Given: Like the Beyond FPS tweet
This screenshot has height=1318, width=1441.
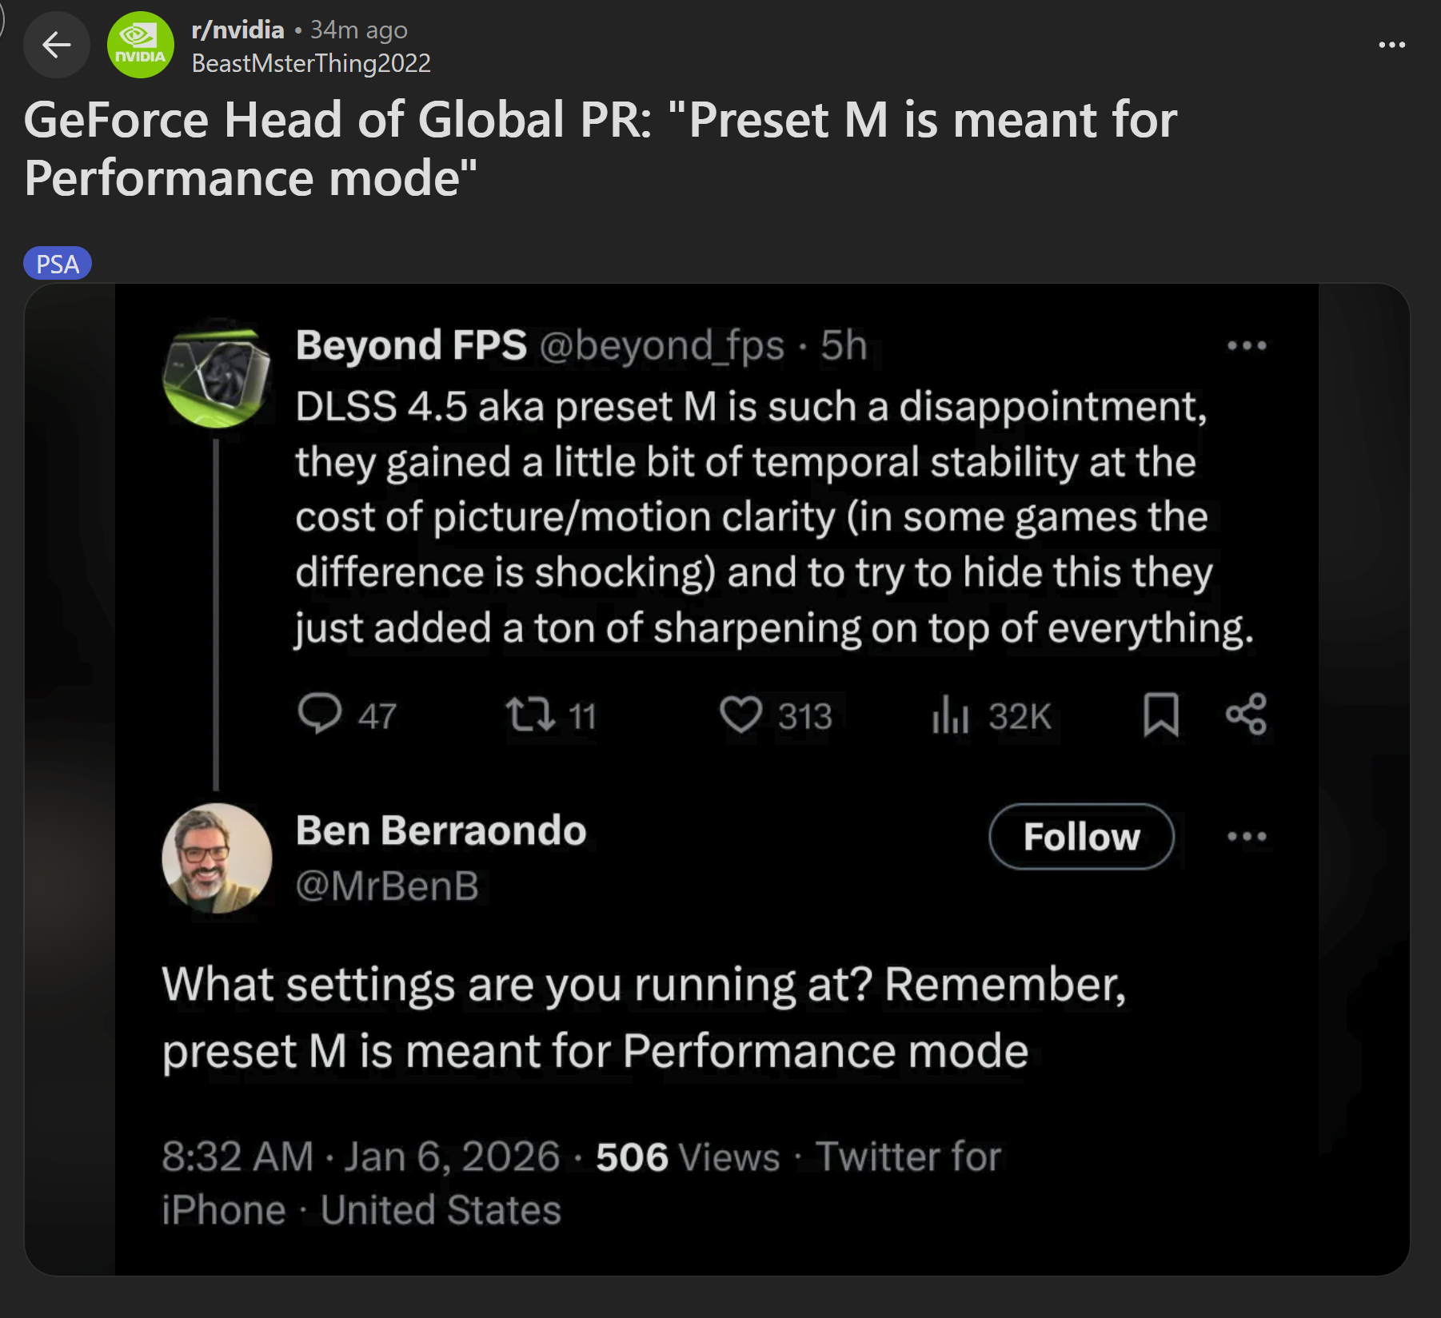Looking at the screenshot, I should pyautogui.click(x=740, y=714).
